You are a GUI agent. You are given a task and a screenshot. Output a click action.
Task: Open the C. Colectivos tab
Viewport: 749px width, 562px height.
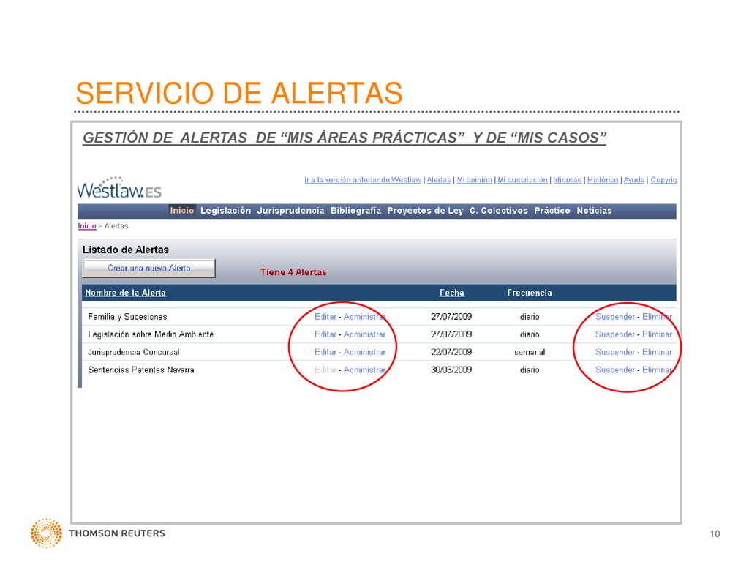pos(499,211)
